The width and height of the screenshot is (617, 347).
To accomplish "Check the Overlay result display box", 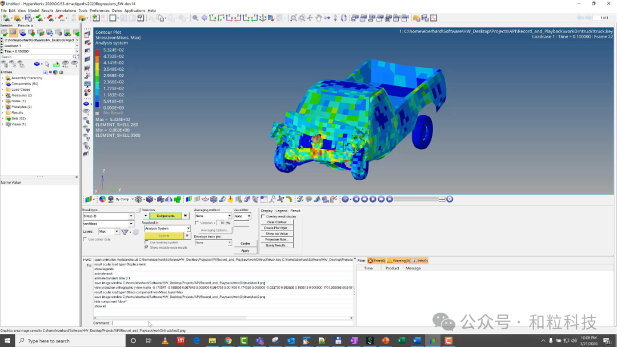I will [x=263, y=216].
